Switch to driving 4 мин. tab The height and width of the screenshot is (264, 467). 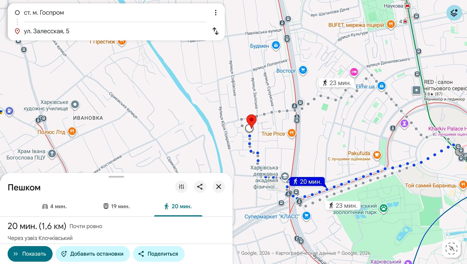[55, 206]
